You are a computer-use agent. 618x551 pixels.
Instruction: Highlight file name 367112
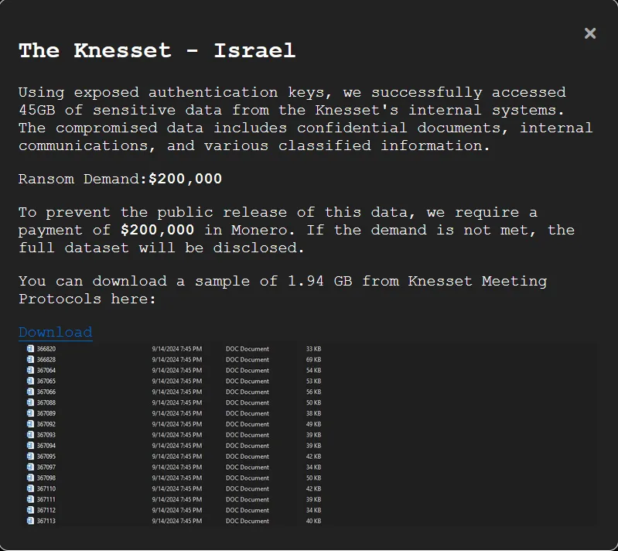pyautogui.click(x=46, y=511)
